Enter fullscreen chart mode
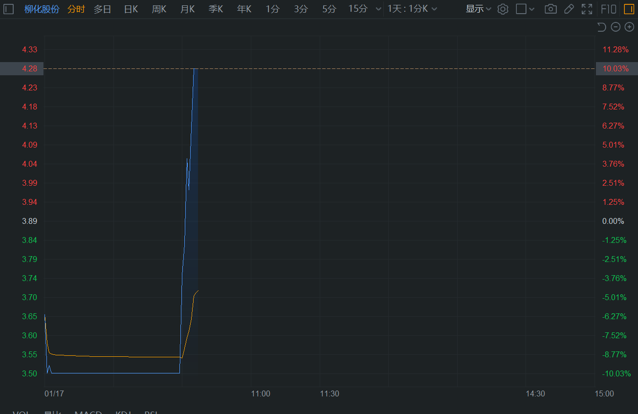The image size is (638, 414). click(587, 9)
